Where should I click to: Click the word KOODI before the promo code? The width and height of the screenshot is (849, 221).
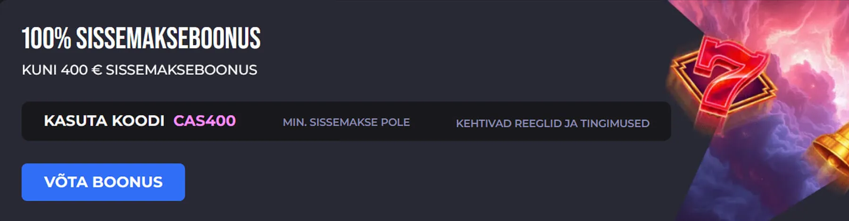[x=138, y=121]
